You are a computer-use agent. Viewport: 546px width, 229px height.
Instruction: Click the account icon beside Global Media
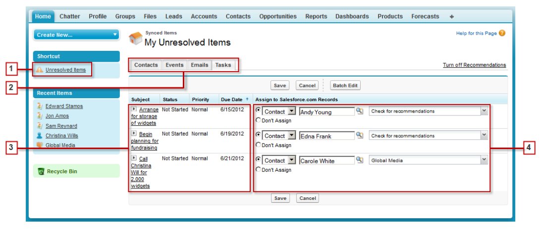40,145
